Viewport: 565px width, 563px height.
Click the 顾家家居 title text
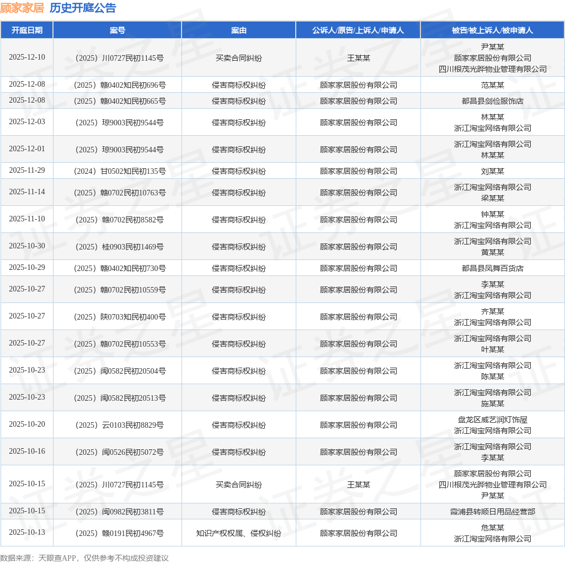(x=22, y=8)
